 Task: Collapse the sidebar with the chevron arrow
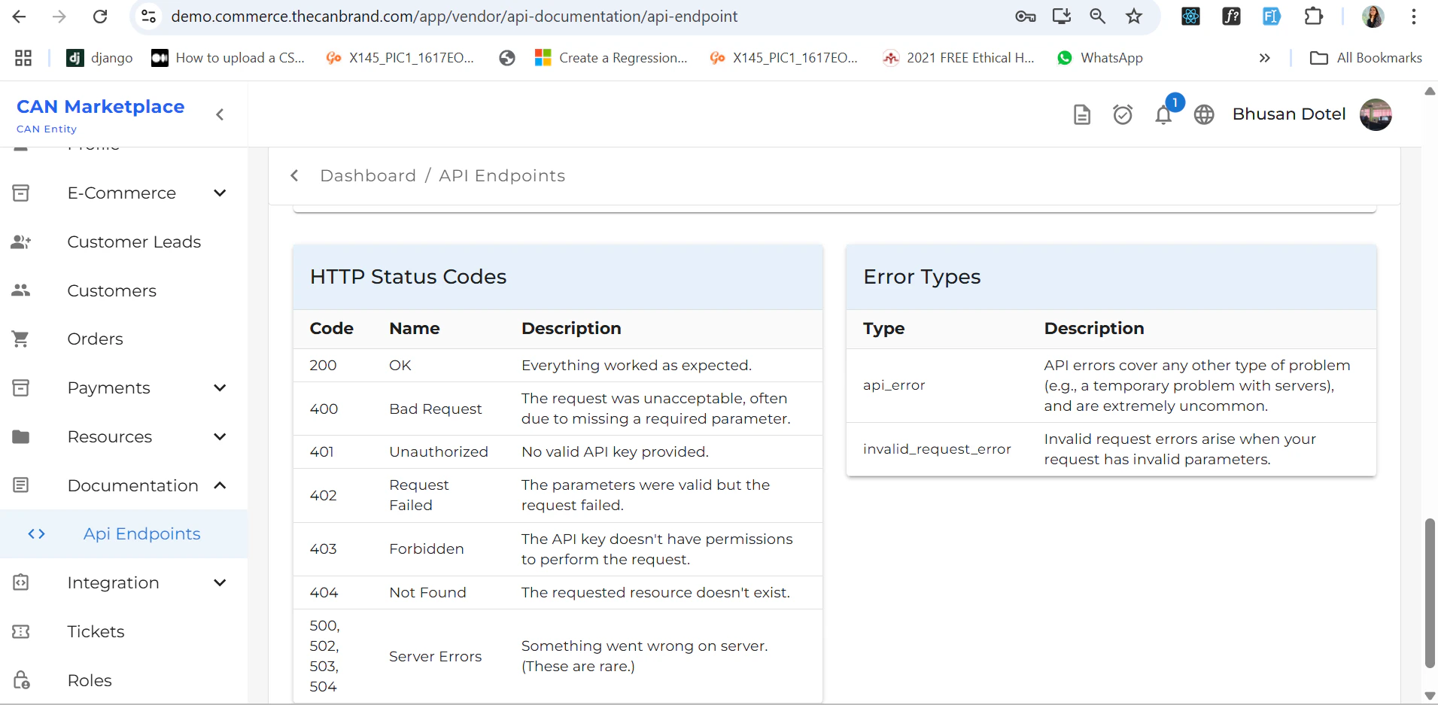coord(220,114)
